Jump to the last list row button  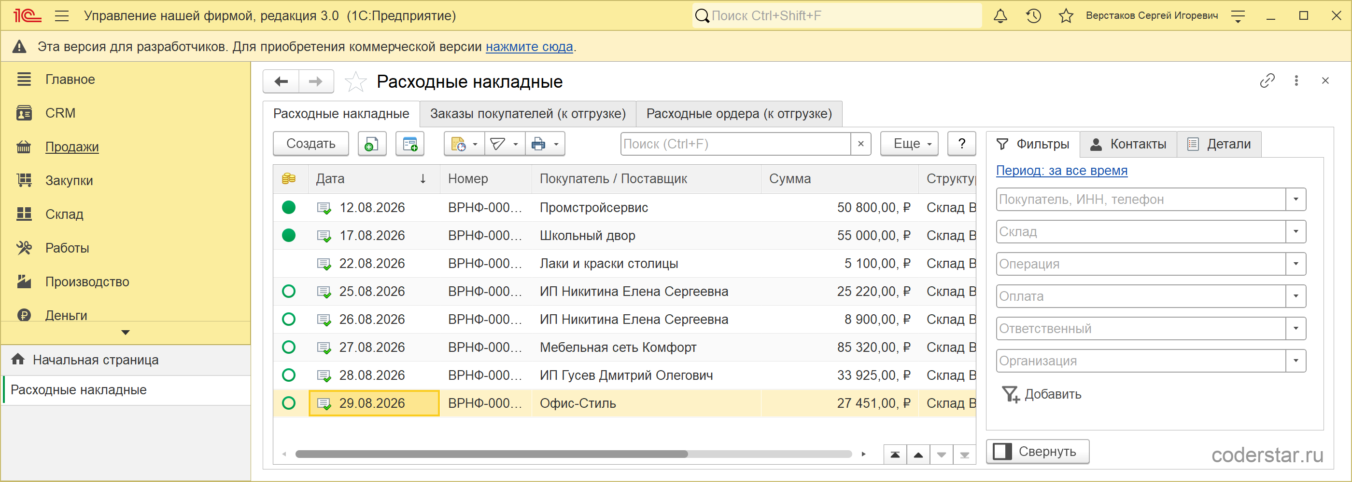pyautogui.click(x=964, y=454)
